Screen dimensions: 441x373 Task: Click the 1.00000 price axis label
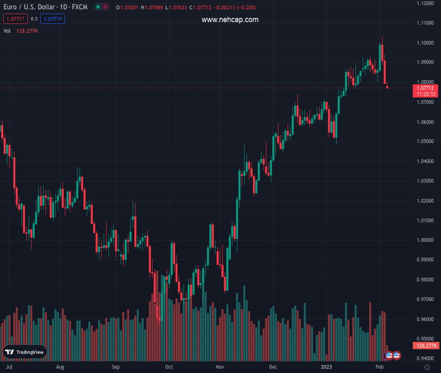click(x=425, y=240)
